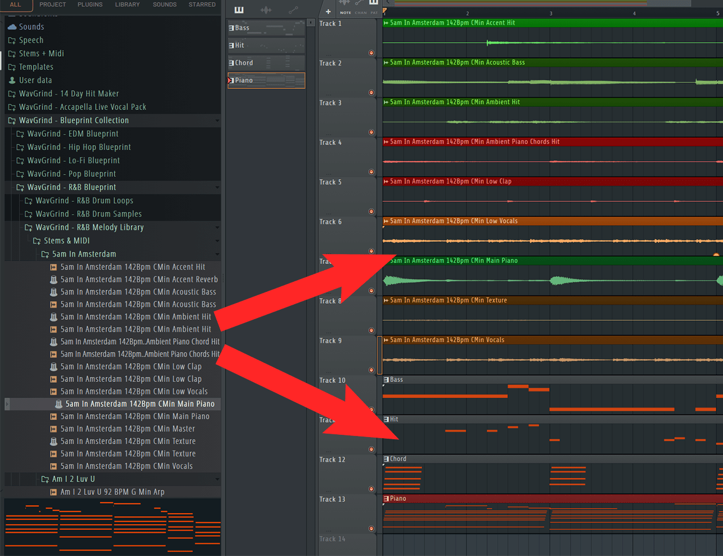
Task: Collapse the WavGrind - Blueprint Collection folder
Action: point(217,121)
